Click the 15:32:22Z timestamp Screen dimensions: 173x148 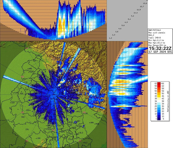coord(160,48)
